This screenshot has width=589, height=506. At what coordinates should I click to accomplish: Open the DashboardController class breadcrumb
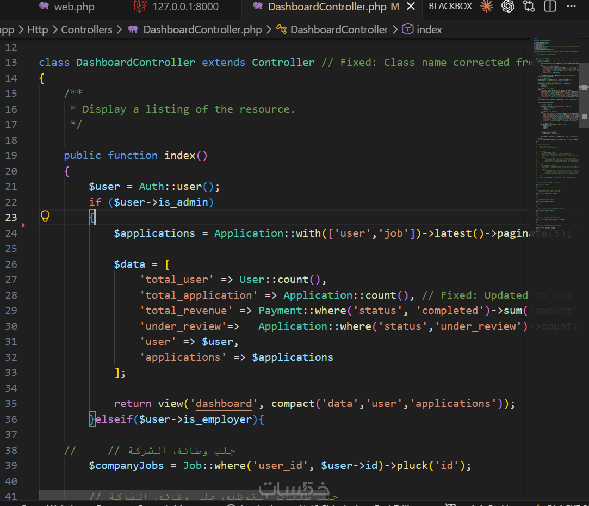(339, 30)
